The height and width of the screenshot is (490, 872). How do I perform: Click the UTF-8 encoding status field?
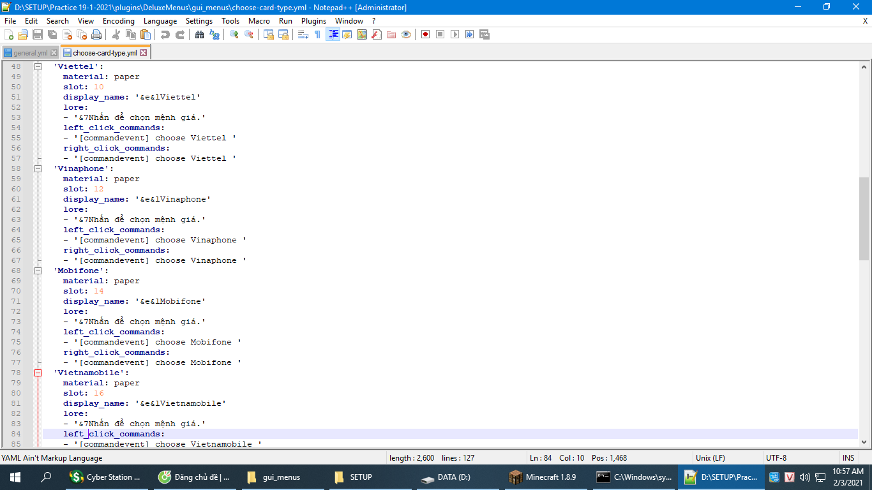[x=776, y=458]
